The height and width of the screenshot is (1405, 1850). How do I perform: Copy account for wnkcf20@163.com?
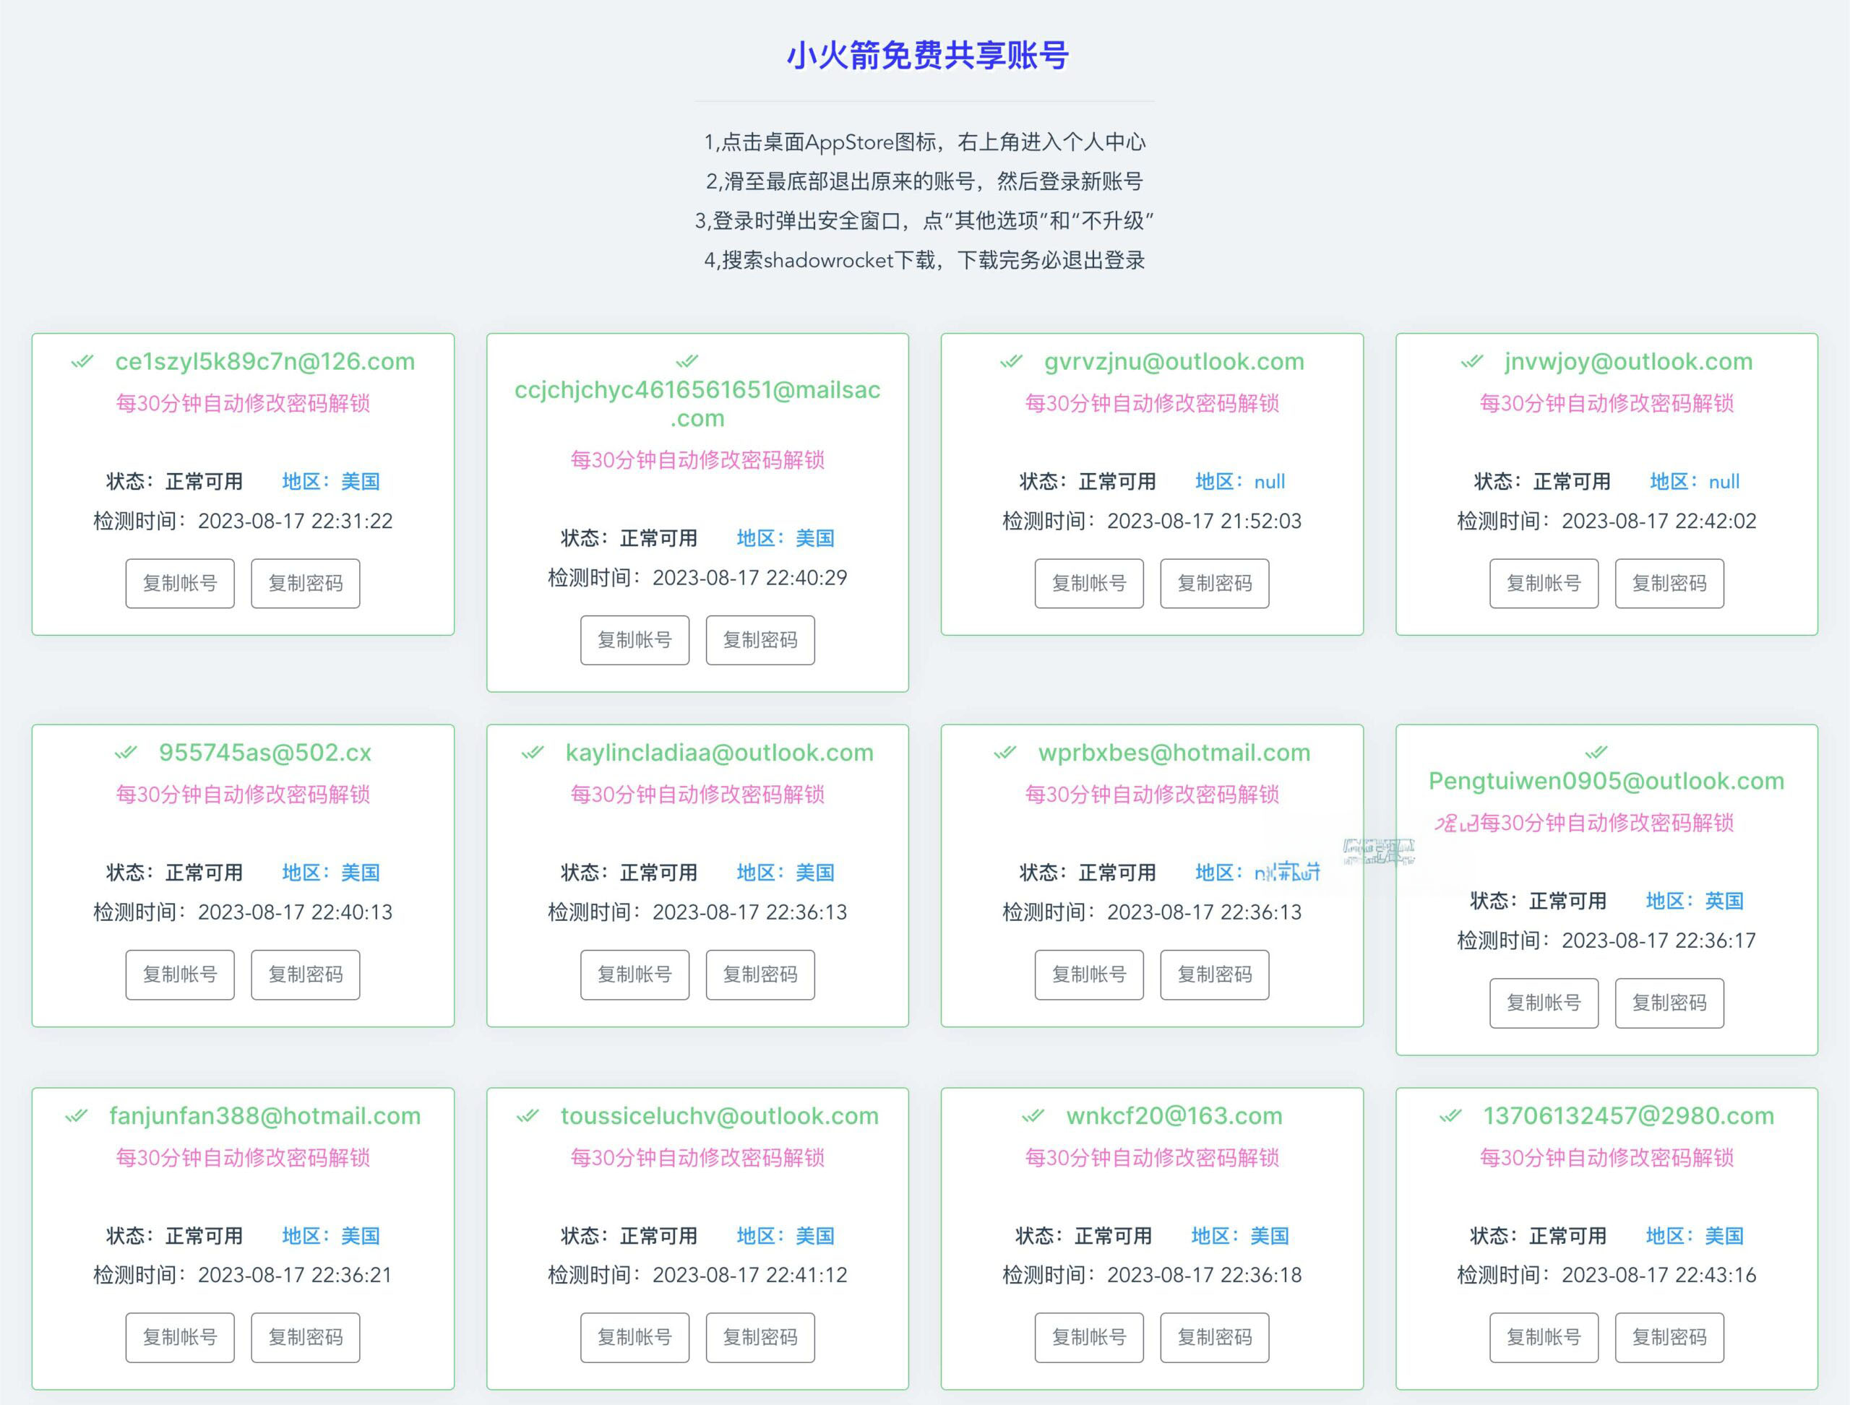click(x=1090, y=1338)
